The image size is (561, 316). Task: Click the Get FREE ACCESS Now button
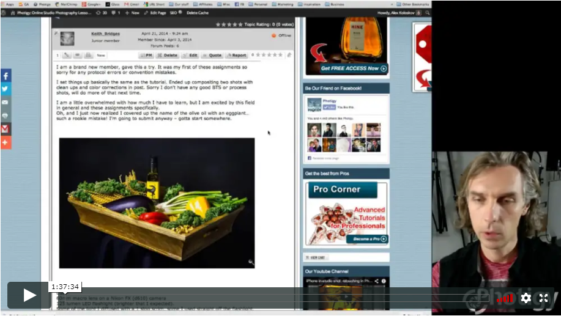point(354,68)
